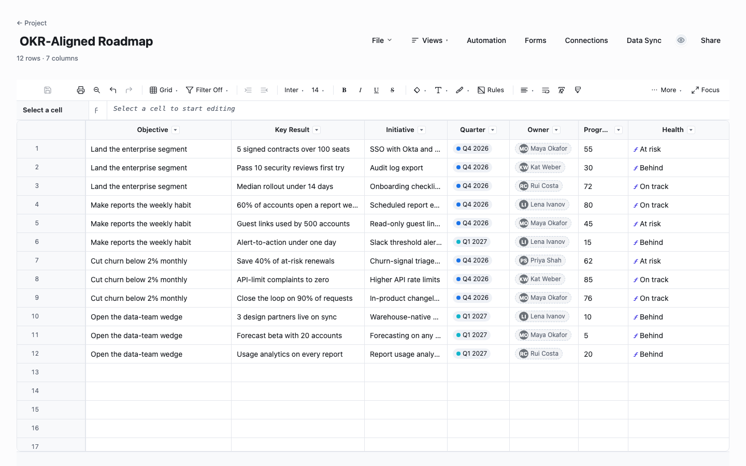
Task: Open the More toolbar options
Action: click(666, 90)
